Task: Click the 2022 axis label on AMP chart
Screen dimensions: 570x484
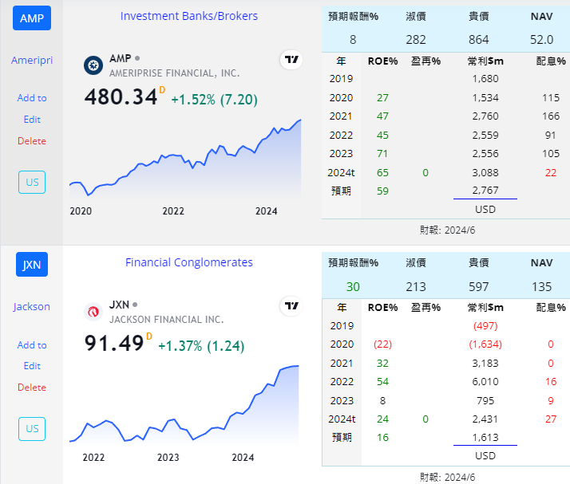Action: (173, 211)
